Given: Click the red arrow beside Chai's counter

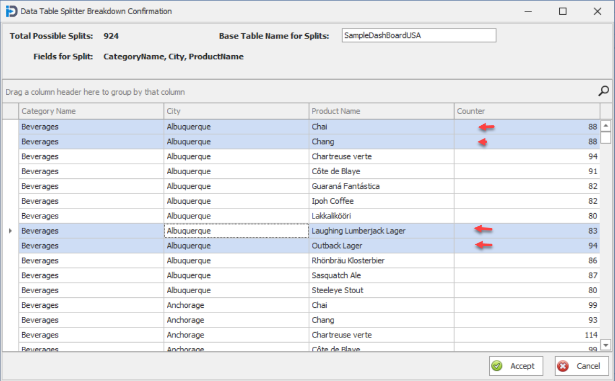Looking at the screenshot, I should (485, 126).
